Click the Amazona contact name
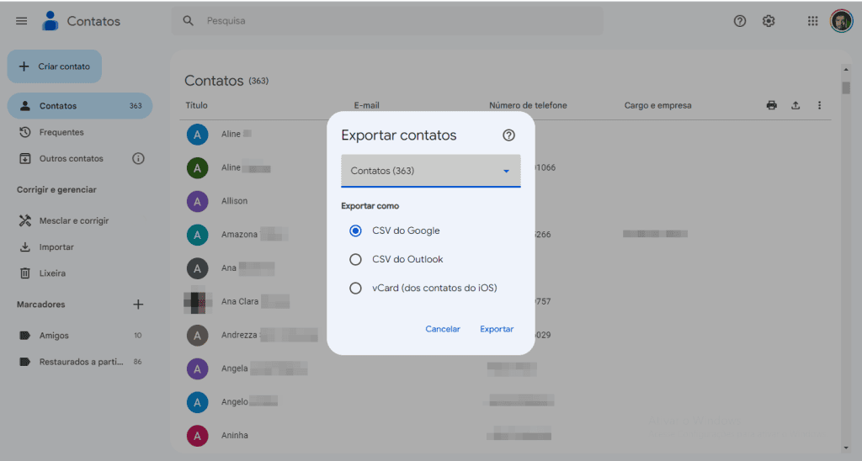862x461 pixels. pyautogui.click(x=239, y=235)
